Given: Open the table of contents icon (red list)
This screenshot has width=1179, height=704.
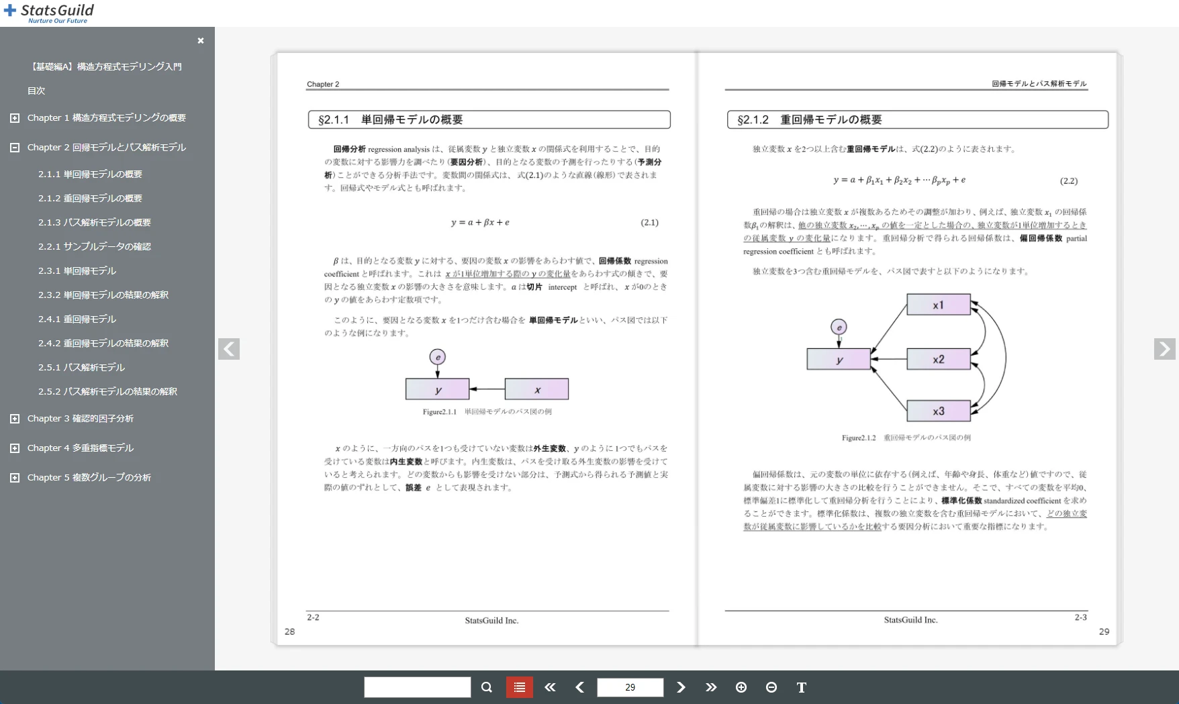Looking at the screenshot, I should (x=518, y=687).
